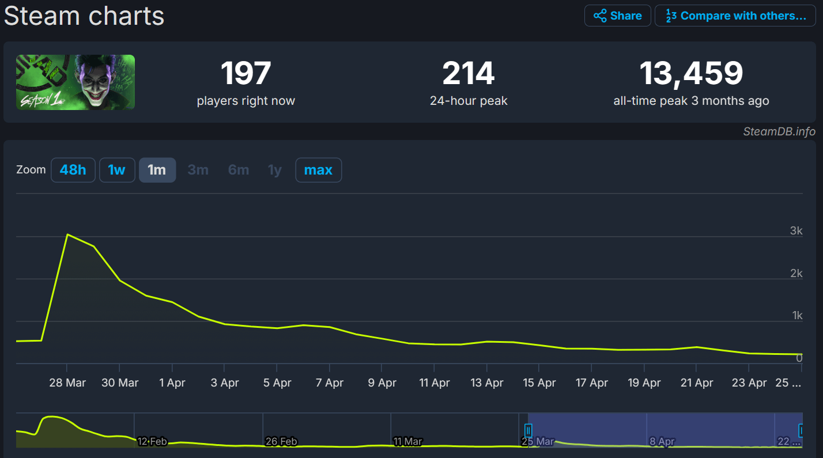The image size is (823, 458).
Task: Click the 21 Apr axis label
Action: (696, 383)
